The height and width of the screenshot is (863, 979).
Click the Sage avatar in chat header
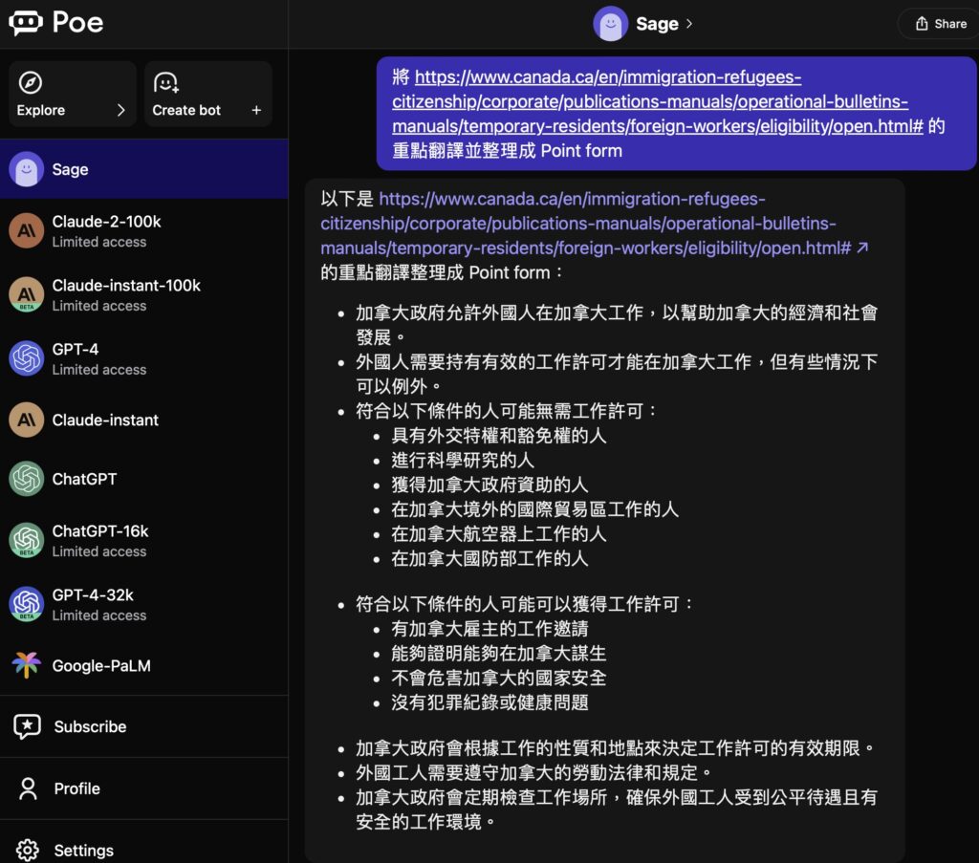pyautogui.click(x=610, y=24)
